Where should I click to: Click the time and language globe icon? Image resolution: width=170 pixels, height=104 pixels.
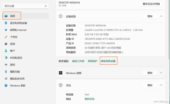click(6, 58)
